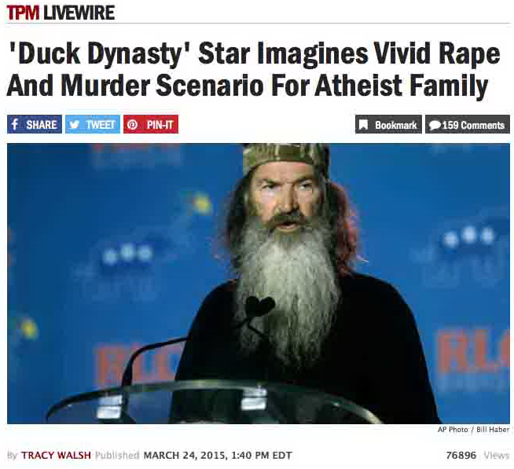
Task: Click the bookmark flag icon
Action: coord(363,125)
